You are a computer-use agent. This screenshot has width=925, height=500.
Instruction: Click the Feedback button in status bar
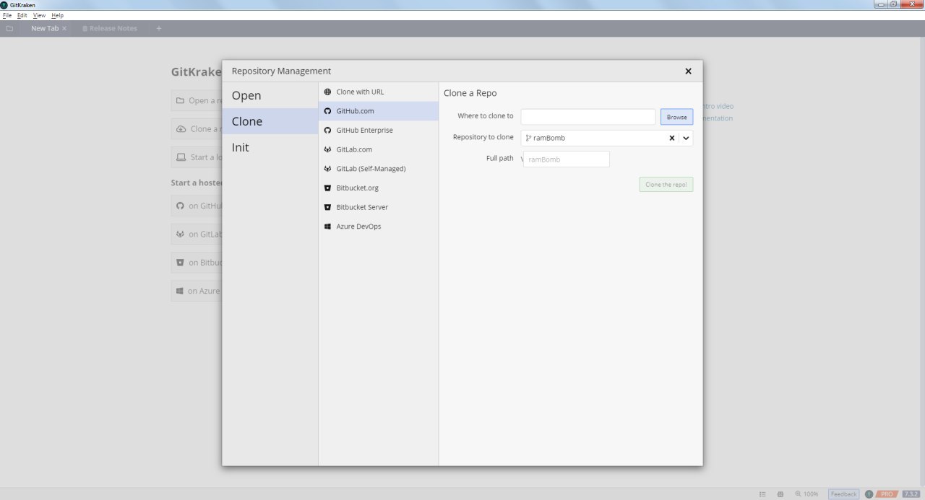(x=843, y=494)
